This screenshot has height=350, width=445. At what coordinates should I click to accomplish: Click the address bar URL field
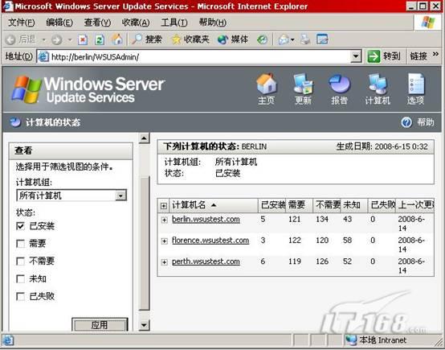(199, 57)
